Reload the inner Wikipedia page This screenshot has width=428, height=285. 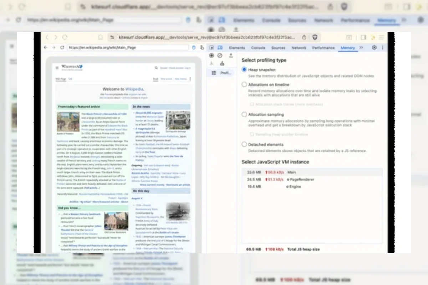[x=62, y=47]
